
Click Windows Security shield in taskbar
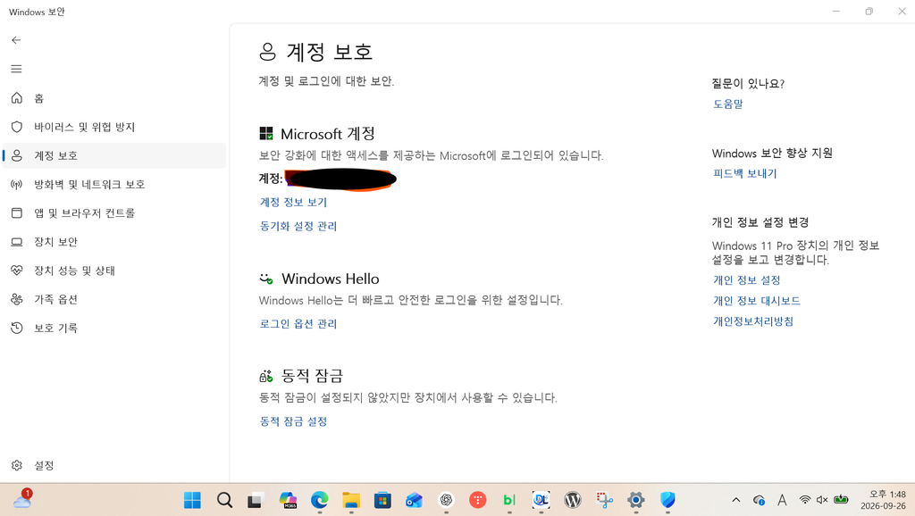(x=667, y=500)
